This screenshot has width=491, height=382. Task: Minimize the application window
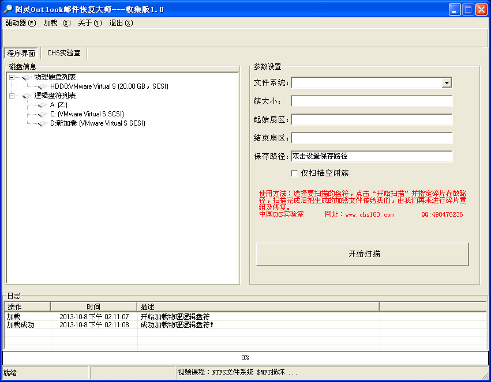[455, 9]
